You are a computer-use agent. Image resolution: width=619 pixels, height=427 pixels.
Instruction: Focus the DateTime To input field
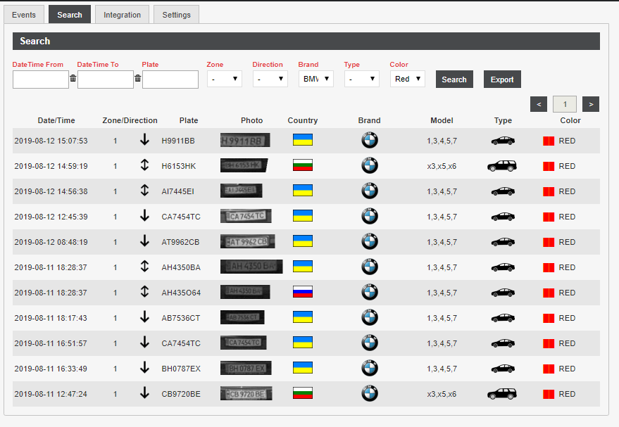click(106, 79)
